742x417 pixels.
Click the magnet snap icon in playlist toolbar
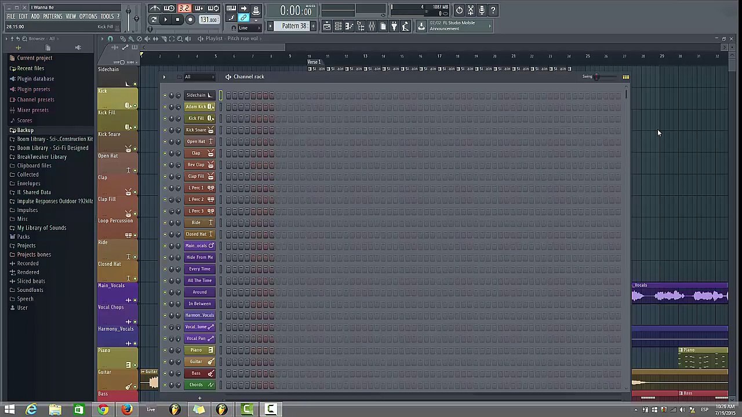[x=110, y=38]
